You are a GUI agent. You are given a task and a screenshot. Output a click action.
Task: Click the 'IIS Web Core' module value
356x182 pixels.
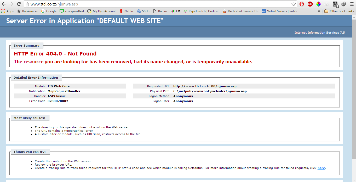click(59, 86)
